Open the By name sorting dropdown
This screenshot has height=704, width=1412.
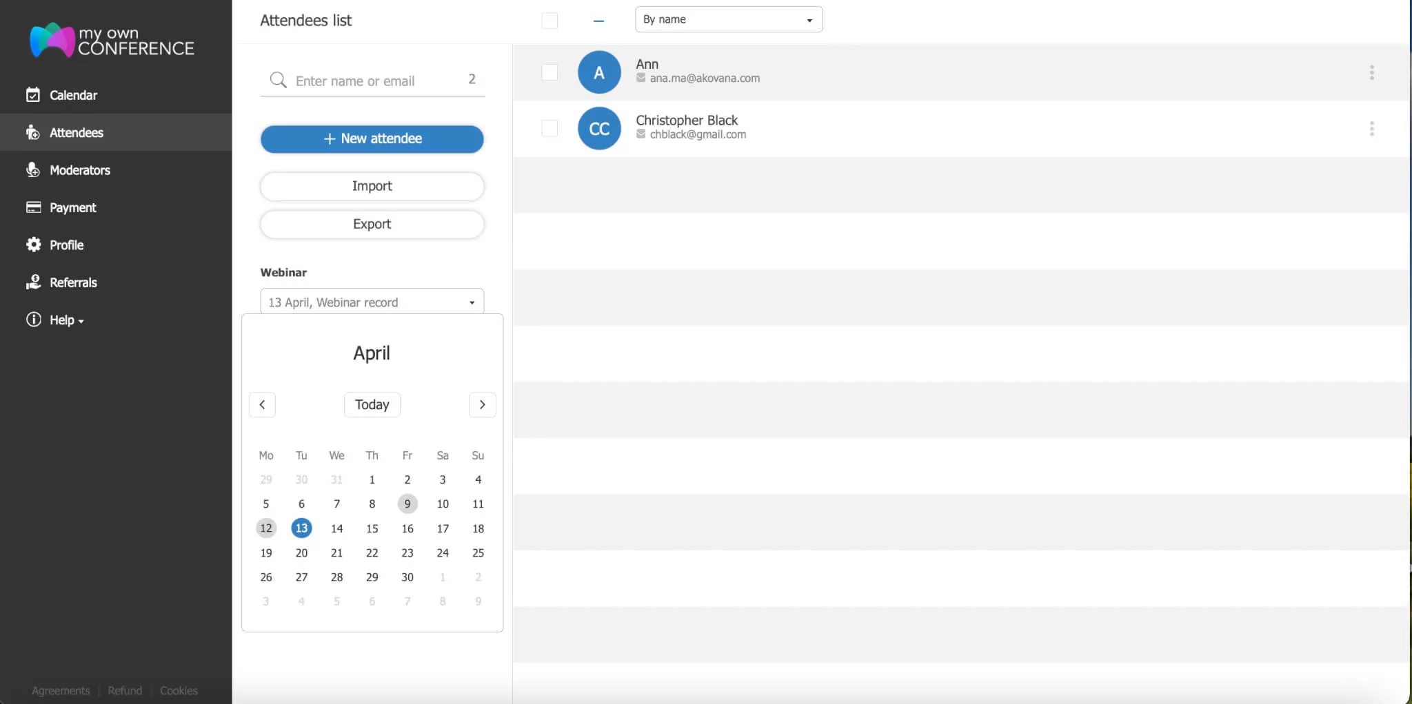pos(728,19)
